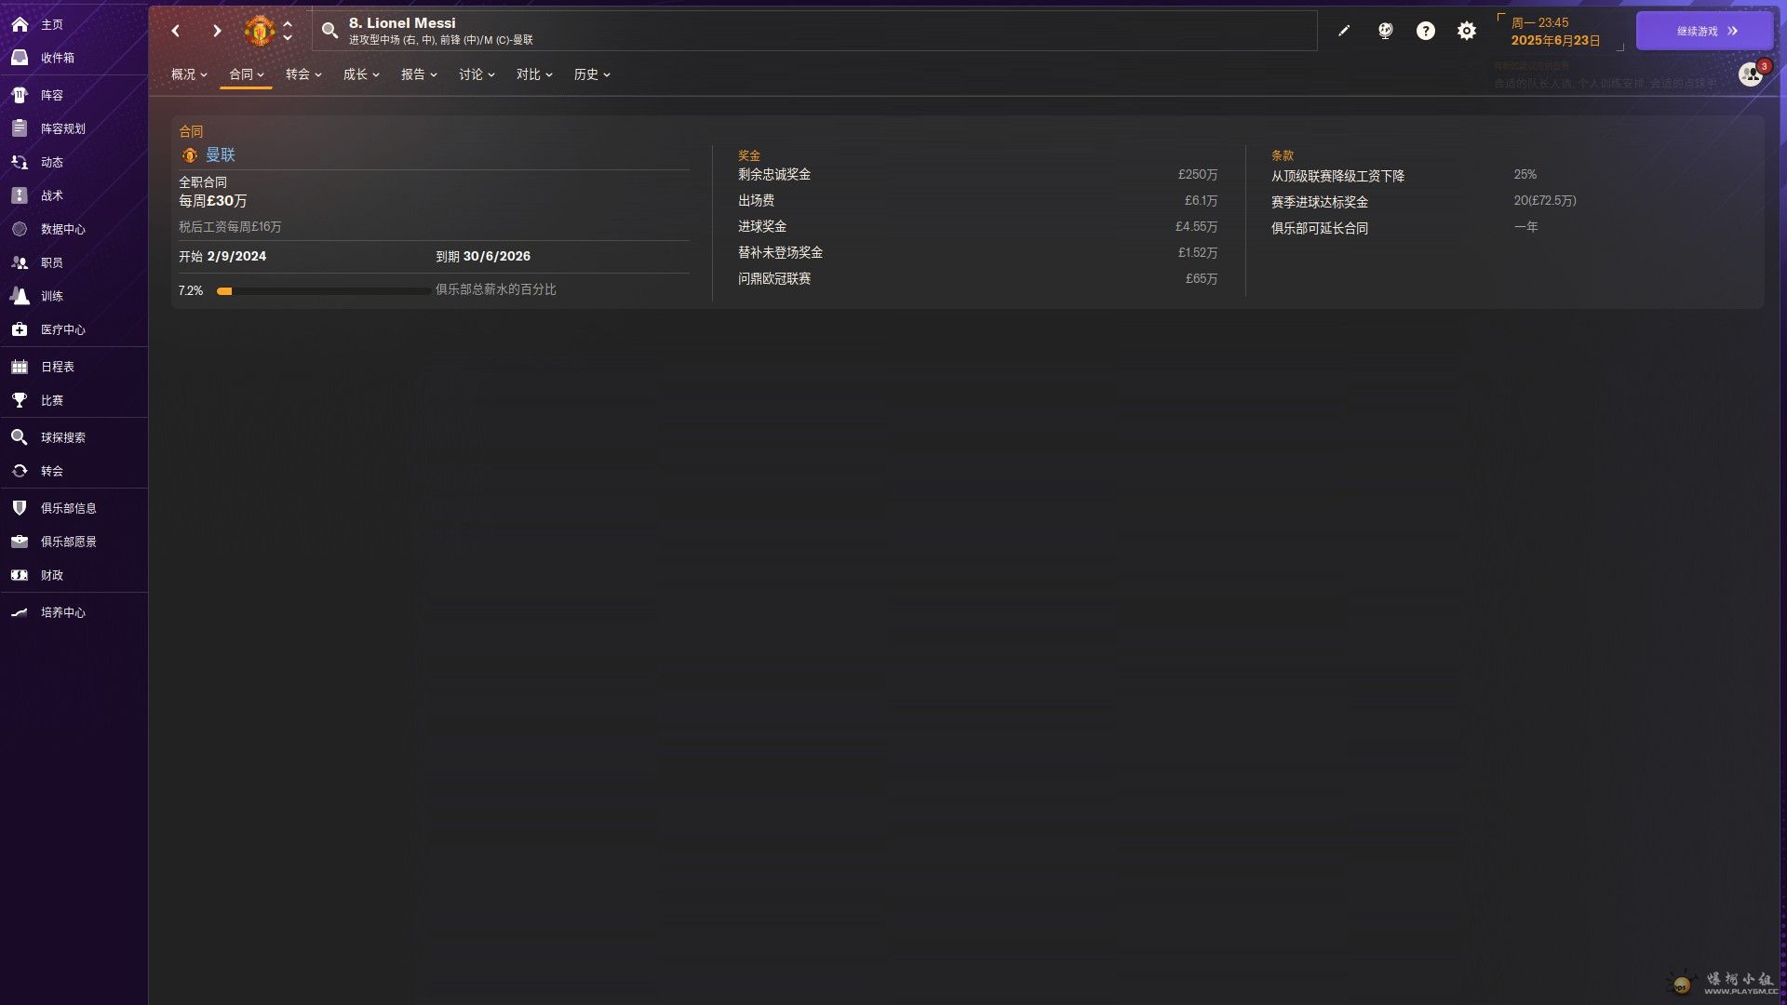The height and width of the screenshot is (1005, 1787).
Task: Open the 数据中心 data hub icon
Action: click(20, 229)
